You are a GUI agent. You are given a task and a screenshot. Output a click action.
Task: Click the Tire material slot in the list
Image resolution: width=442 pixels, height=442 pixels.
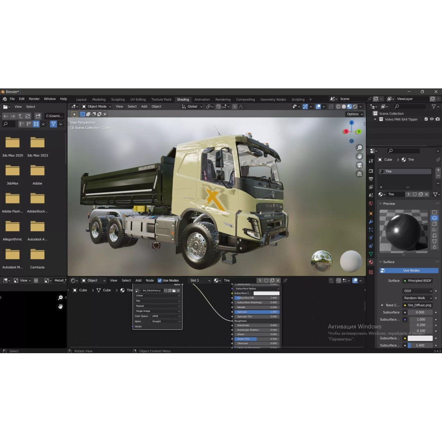[405, 171]
